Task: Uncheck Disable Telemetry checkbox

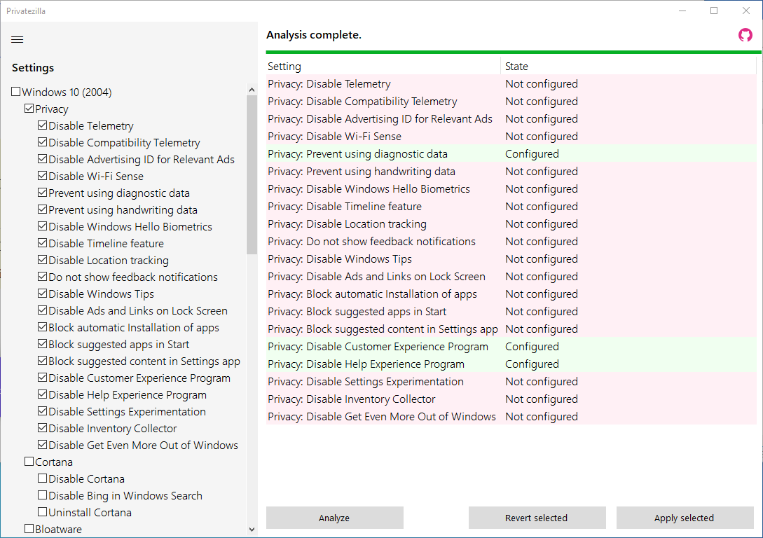Action: click(43, 126)
